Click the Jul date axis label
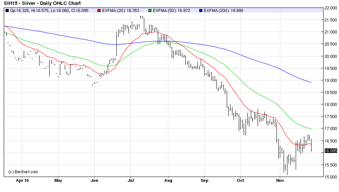This screenshot has width=339, height=192. [x=130, y=181]
